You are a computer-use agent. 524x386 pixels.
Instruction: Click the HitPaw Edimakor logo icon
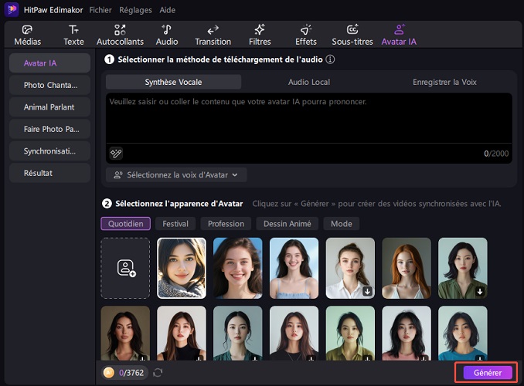[12, 10]
